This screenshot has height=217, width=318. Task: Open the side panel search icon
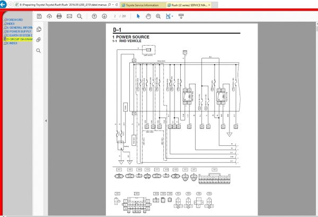pyautogui.click(x=38, y=51)
